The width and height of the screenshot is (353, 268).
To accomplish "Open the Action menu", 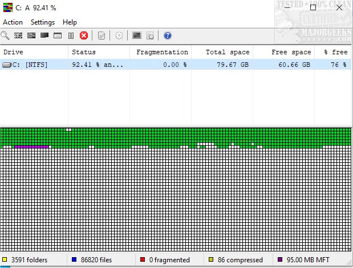I will (x=13, y=22).
